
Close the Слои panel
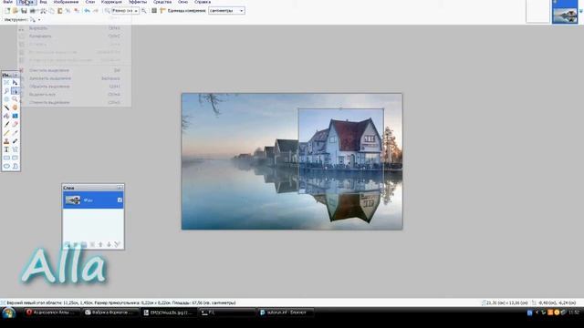[x=120, y=188]
